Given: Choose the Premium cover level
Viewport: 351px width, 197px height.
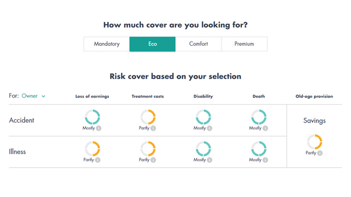Looking at the screenshot, I should coord(244,44).
